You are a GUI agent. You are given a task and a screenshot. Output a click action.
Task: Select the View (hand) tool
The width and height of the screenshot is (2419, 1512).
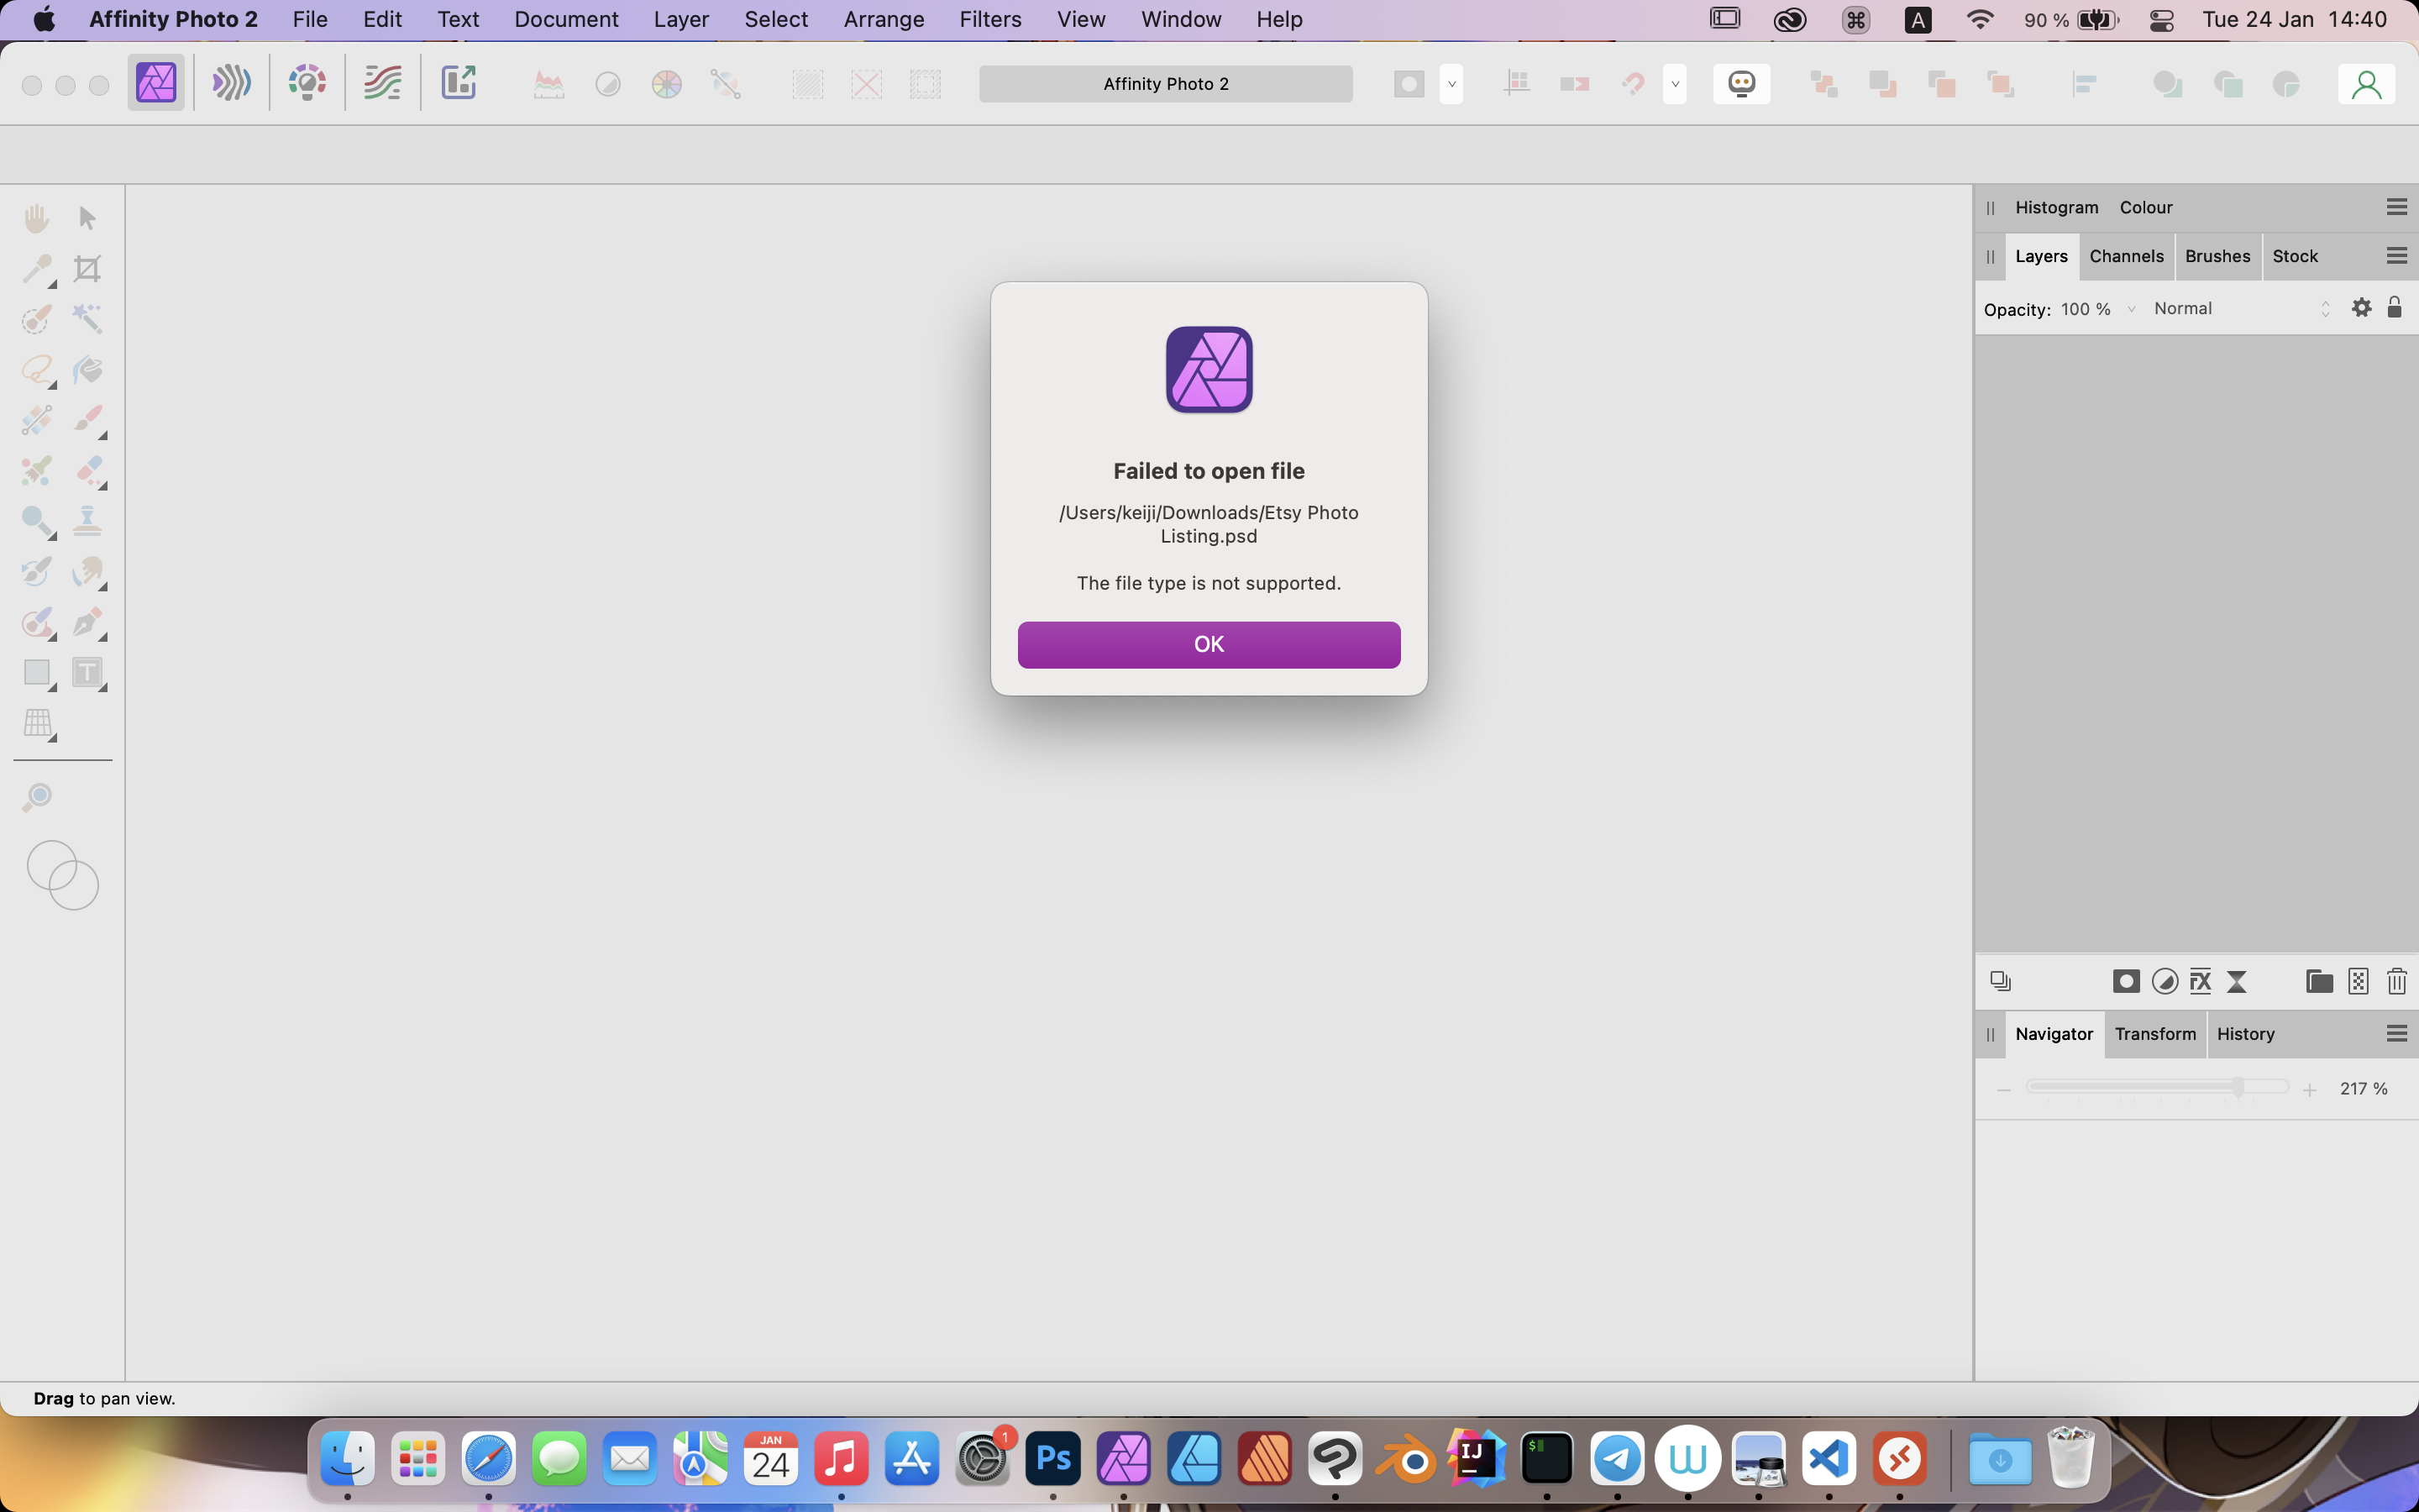tap(37, 218)
